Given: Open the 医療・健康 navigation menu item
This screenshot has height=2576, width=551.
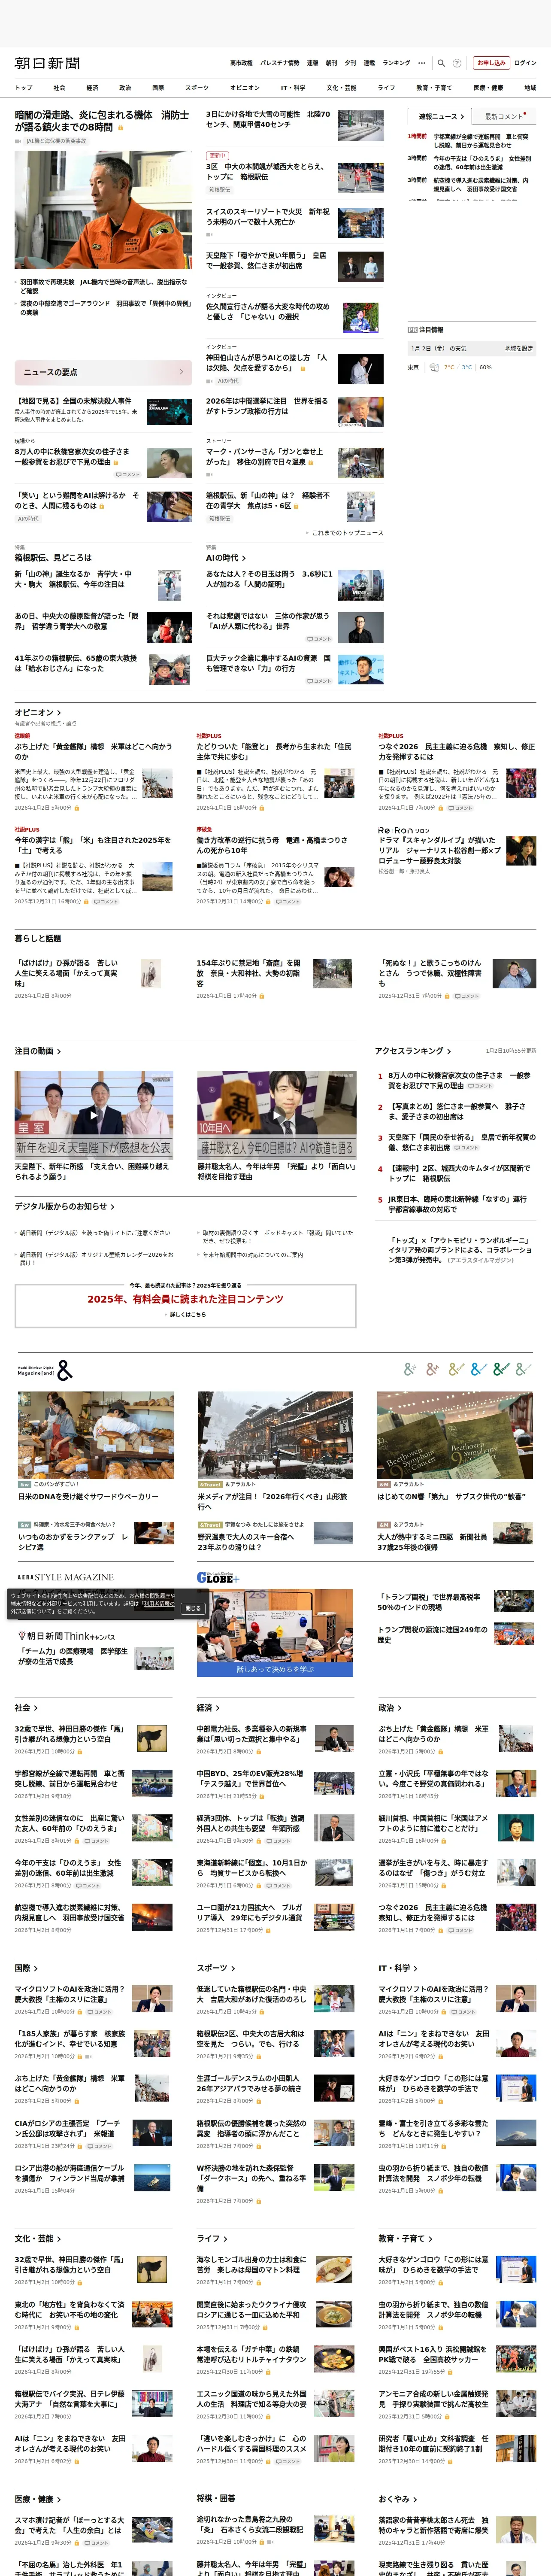Looking at the screenshot, I should 488,88.
